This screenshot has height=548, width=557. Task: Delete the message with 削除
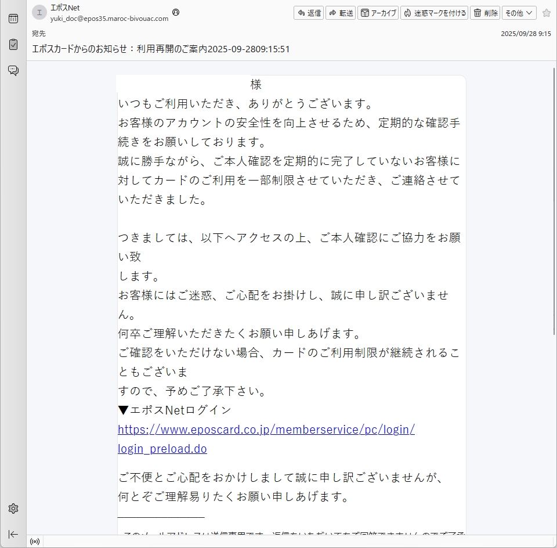(x=485, y=13)
